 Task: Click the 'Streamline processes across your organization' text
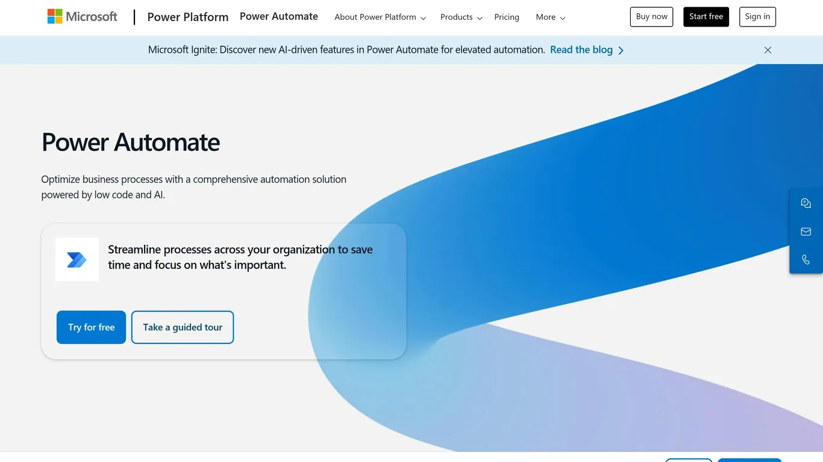tap(240, 257)
